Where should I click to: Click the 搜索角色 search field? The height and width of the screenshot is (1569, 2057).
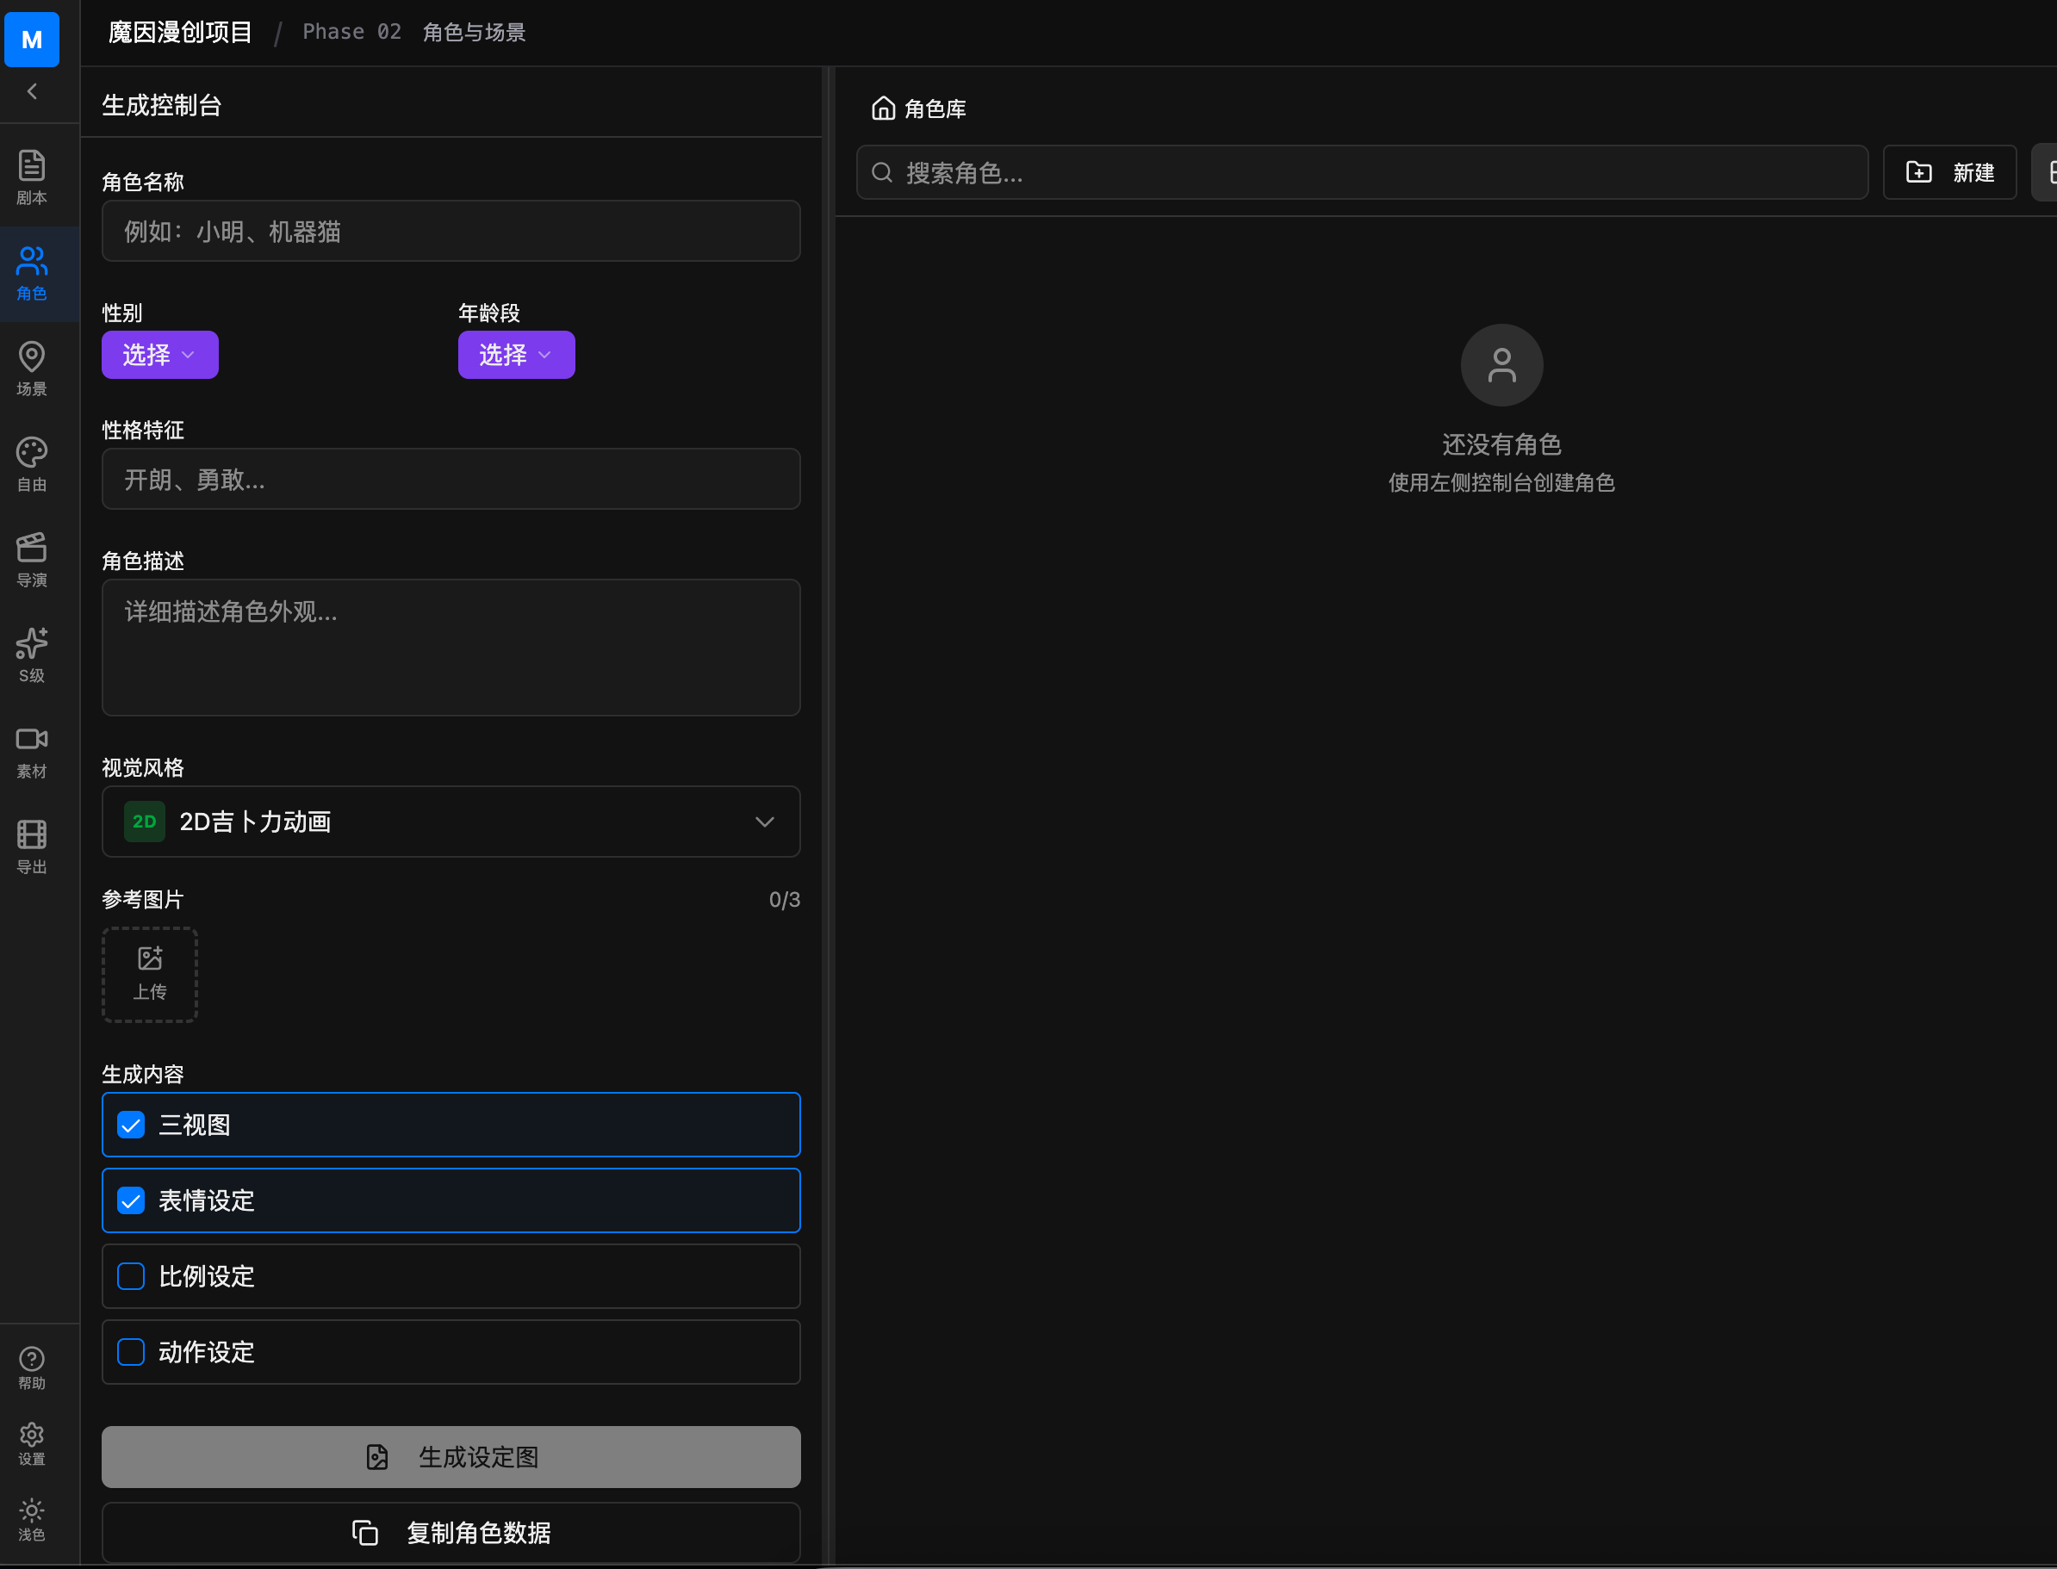[1361, 173]
